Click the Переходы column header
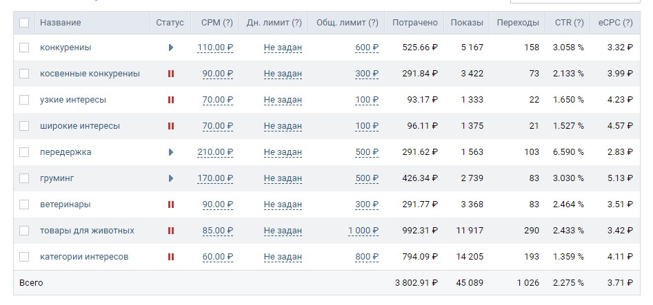 click(x=518, y=23)
